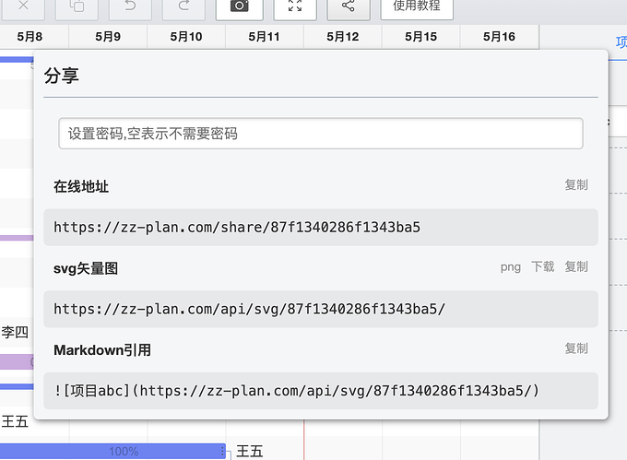Click the redo arrow icon
627x460 pixels.
183,6
